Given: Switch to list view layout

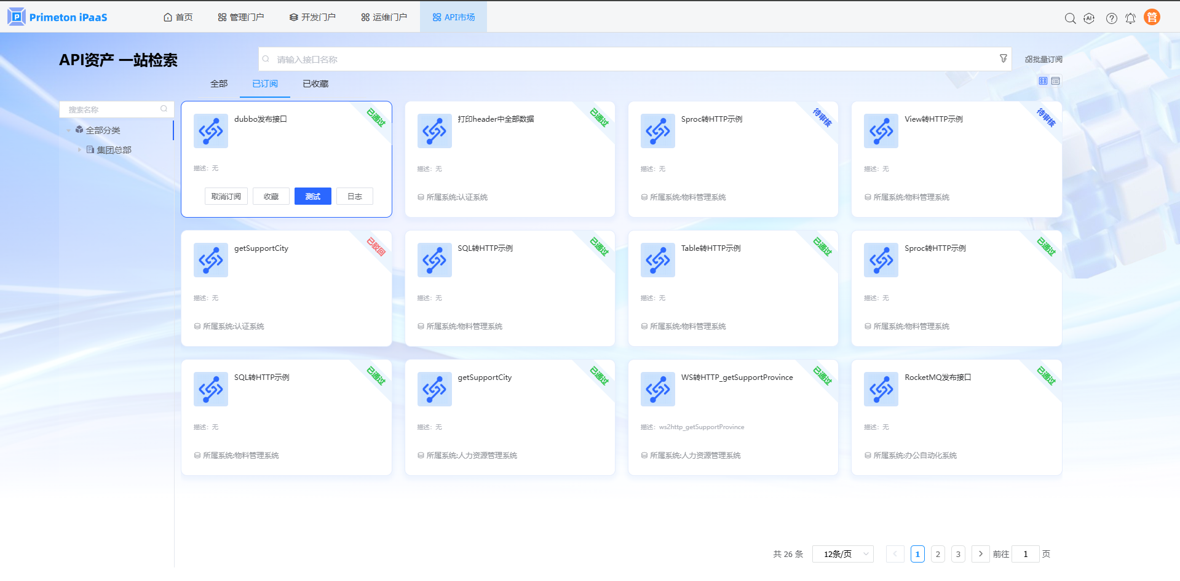Looking at the screenshot, I should [x=1056, y=81].
